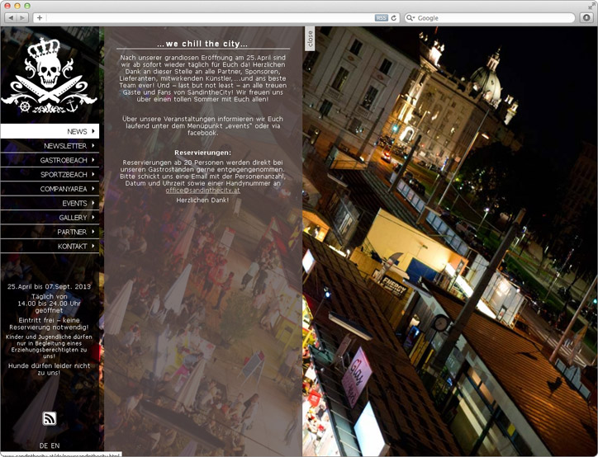This screenshot has height=457, width=598.
Task: Open the GASTROBEACH menu item
Action: [x=50, y=160]
